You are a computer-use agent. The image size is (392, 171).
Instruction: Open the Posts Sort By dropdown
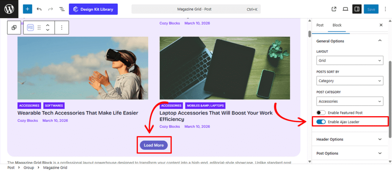click(x=350, y=81)
